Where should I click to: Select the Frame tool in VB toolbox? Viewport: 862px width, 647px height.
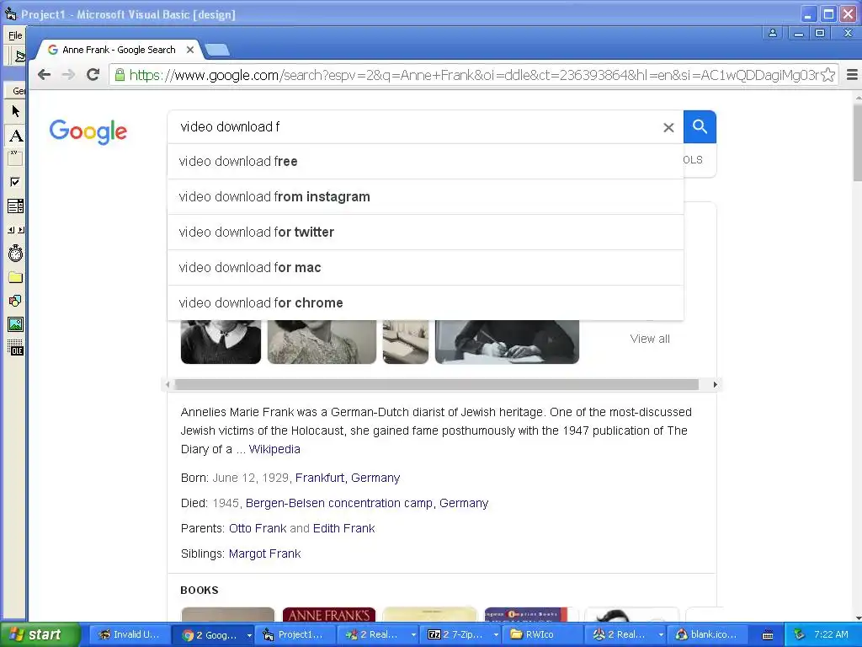click(x=15, y=158)
